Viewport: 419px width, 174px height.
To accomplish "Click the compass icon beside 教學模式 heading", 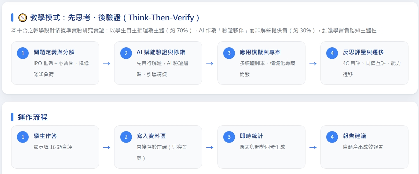I will point(23,17).
